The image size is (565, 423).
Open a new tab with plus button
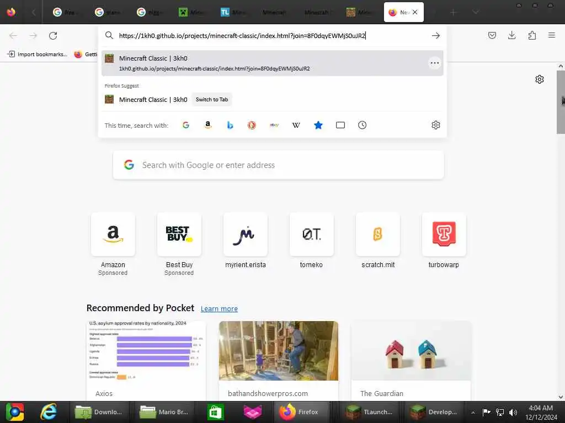(454, 13)
